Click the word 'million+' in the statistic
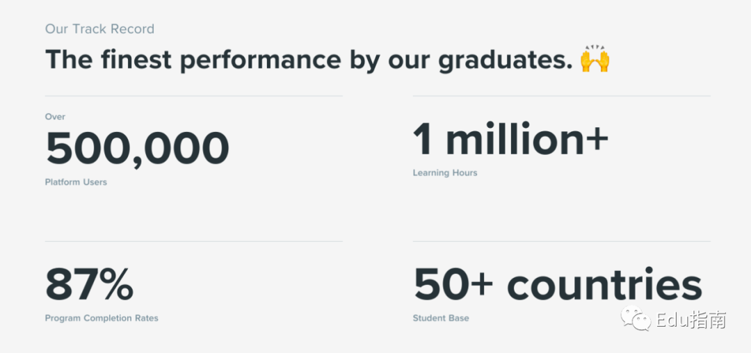Screen dimensions: 751x353 [527, 139]
